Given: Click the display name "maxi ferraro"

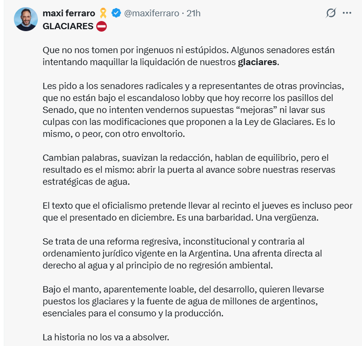Looking at the screenshot, I should point(69,13).
